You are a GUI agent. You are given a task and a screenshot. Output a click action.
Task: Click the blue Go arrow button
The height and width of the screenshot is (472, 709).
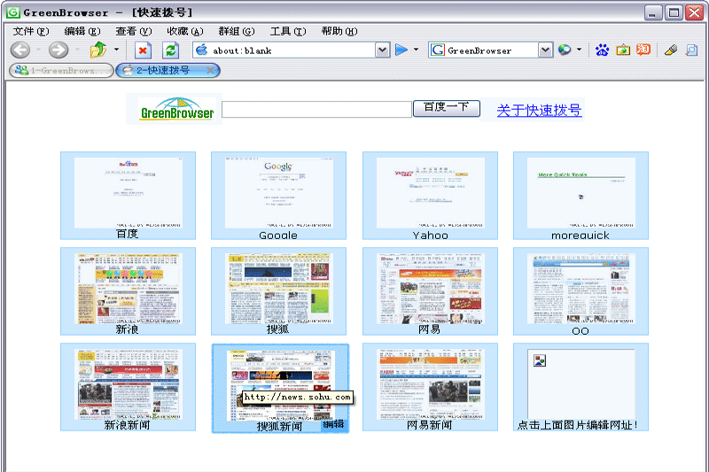click(401, 50)
